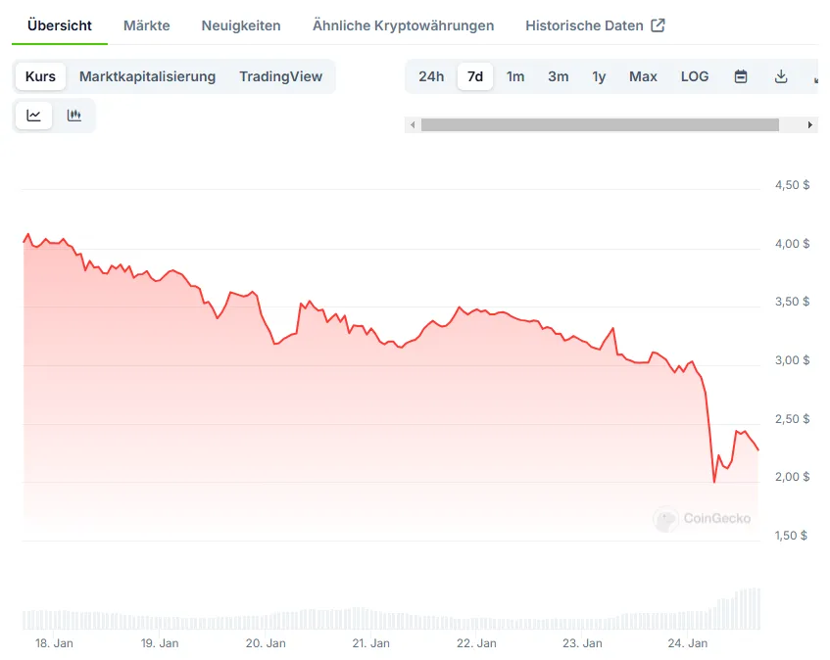
Task: Set time range to Max
Action: click(x=643, y=76)
